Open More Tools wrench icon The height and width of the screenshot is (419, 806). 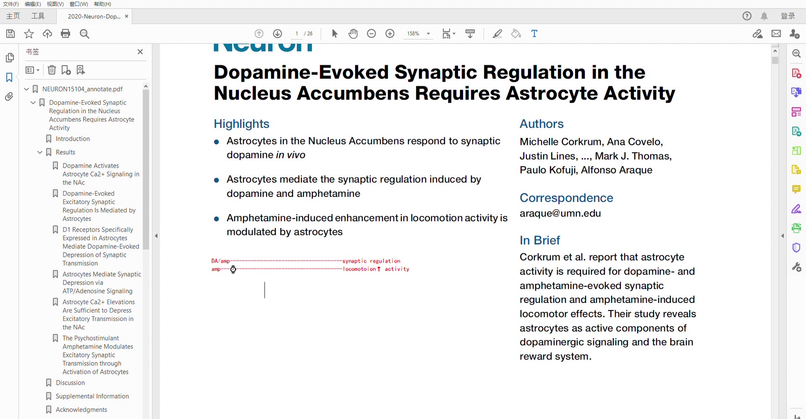pyautogui.click(x=796, y=267)
